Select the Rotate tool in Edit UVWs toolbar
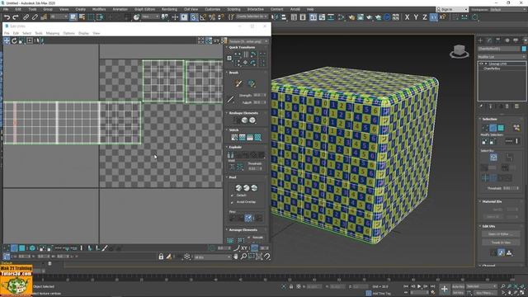This screenshot has height=297, width=528. pyautogui.click(x=14, y=40)
